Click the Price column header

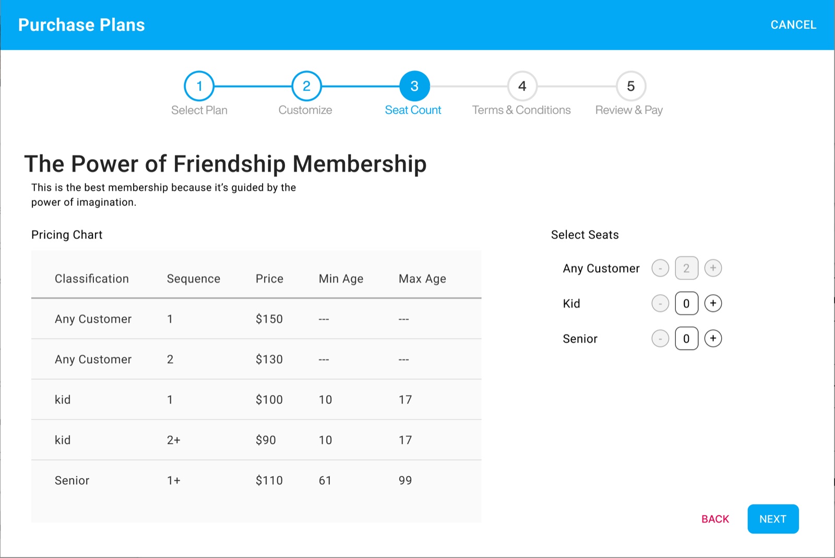[x=269, y=278]
